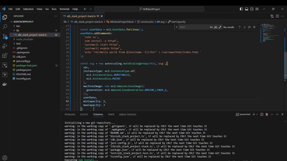This screenshot has width=287, height=161.
Task: Close the find widget
Action: click(x=254, y=27)
